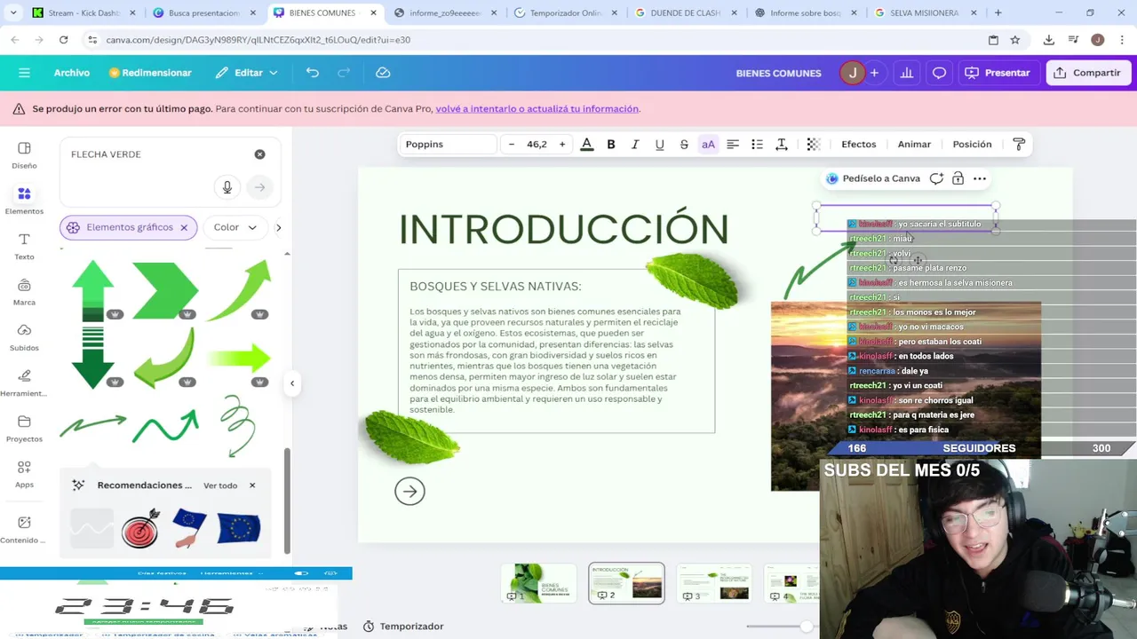Lock the selected element
The image size is (1137, 639).
pyautogui.click(x=958, y=178)
